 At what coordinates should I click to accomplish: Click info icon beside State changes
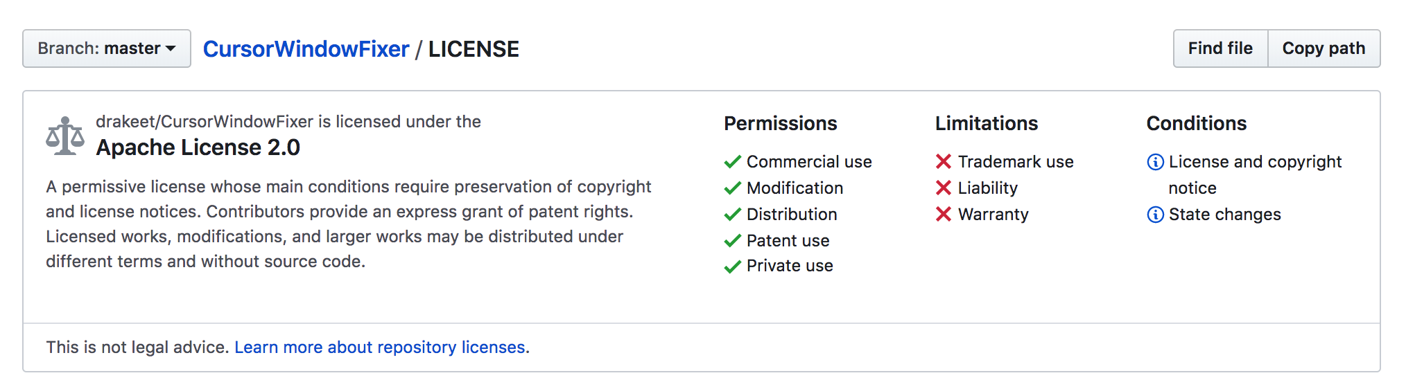click(1156, 215)
